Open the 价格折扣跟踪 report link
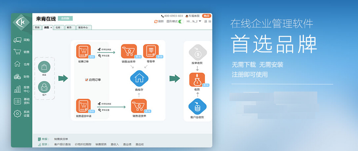The image size is (358, 151). pyautogui.click(x=83, y=144)
